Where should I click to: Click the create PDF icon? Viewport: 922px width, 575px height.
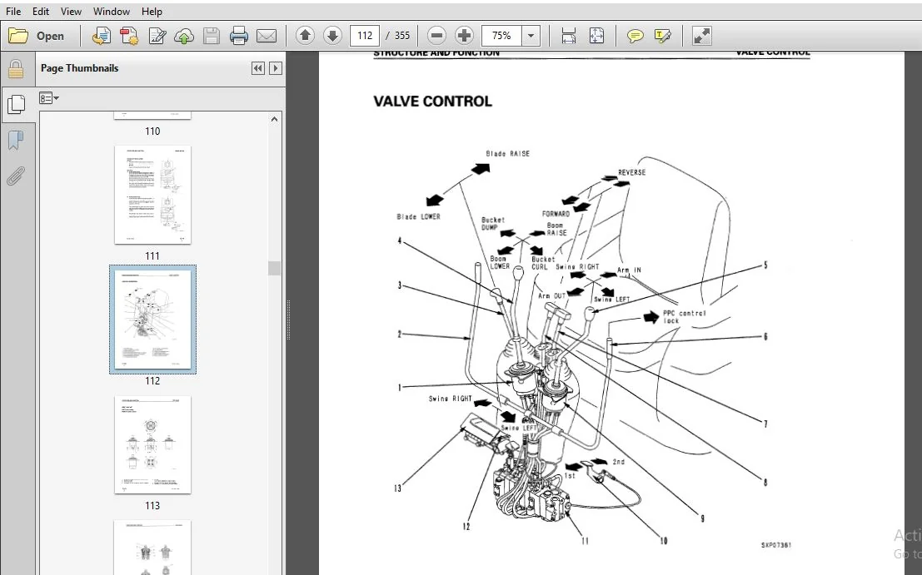[x=101, y=36]
